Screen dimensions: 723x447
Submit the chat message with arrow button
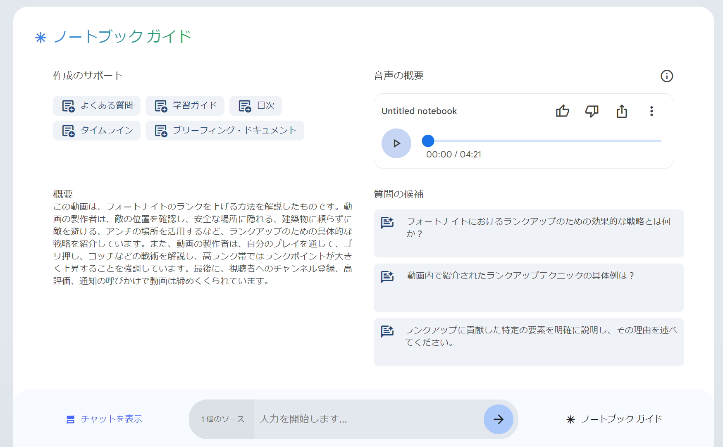(499, 419)
